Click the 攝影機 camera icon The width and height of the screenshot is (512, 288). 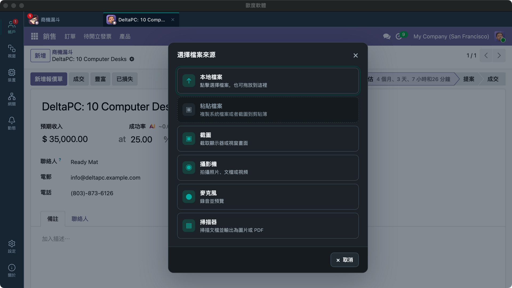click(189, 168)
